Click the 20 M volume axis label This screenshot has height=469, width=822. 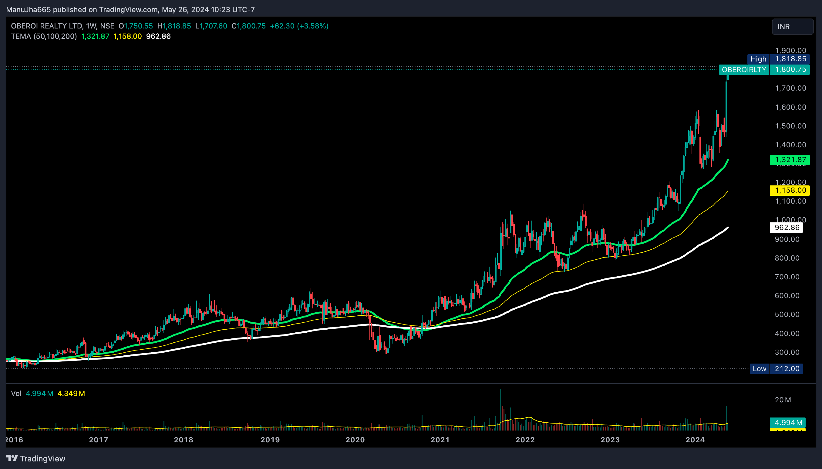[783, 400]
